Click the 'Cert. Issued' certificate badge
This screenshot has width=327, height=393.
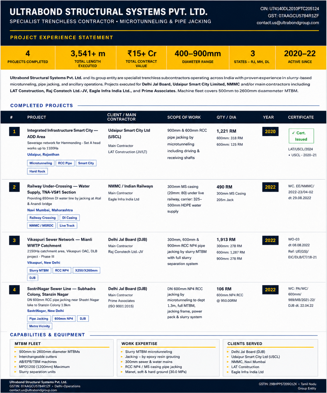coord(301,136)
